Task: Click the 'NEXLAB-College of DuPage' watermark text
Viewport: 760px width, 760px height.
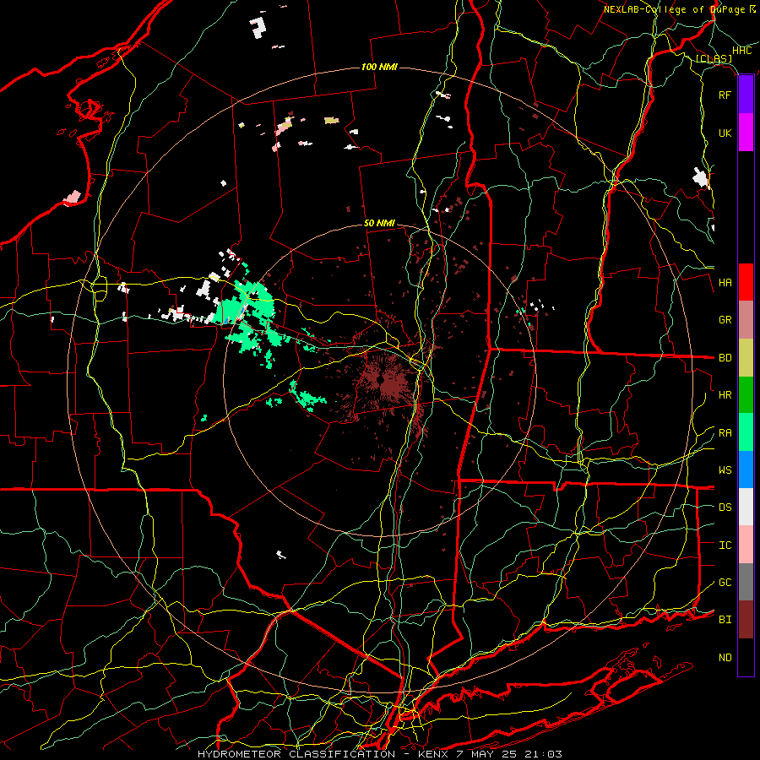Action: click(676, 9)
